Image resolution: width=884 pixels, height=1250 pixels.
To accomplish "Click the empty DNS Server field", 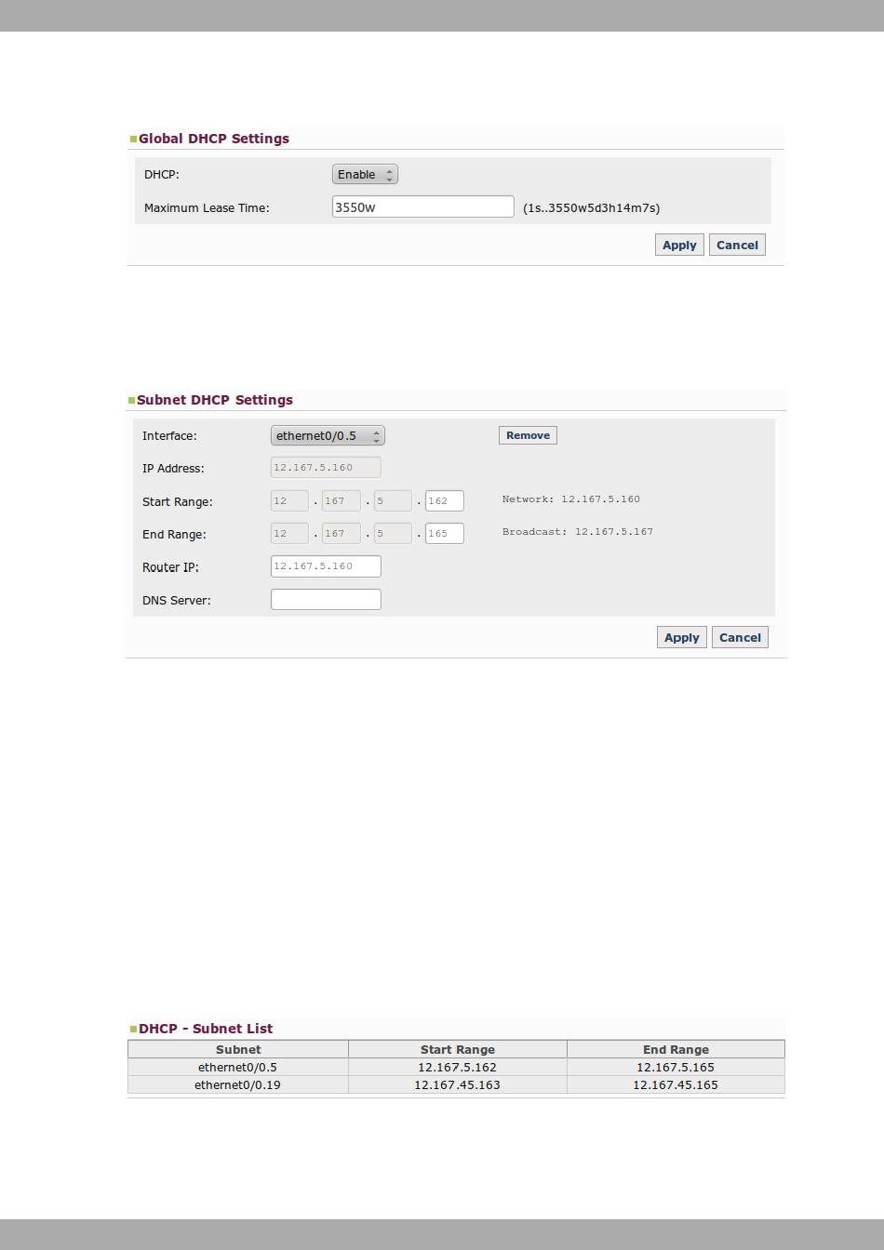I will coord(326,599).
